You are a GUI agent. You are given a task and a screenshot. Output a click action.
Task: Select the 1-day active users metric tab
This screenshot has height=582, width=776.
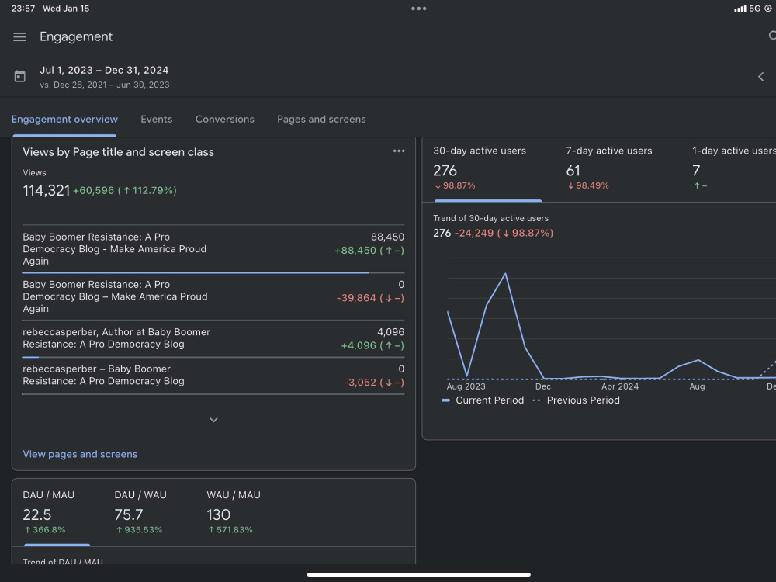(734, 168)
